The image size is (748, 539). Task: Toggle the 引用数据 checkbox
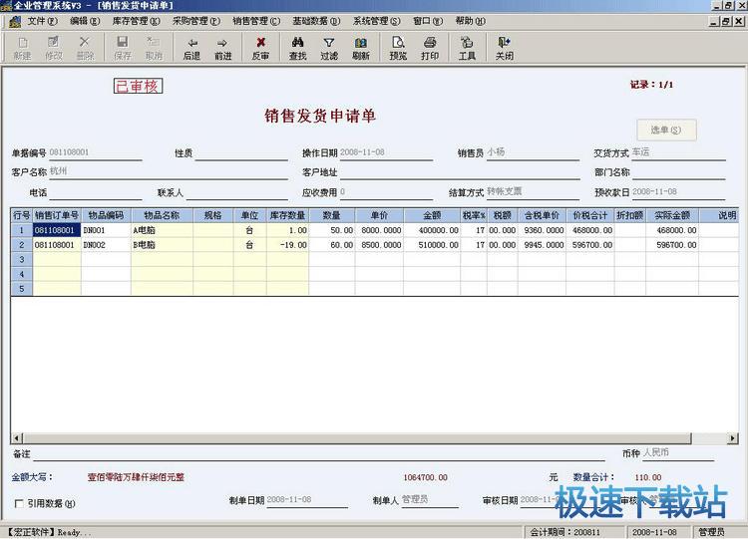pos(19,504)
